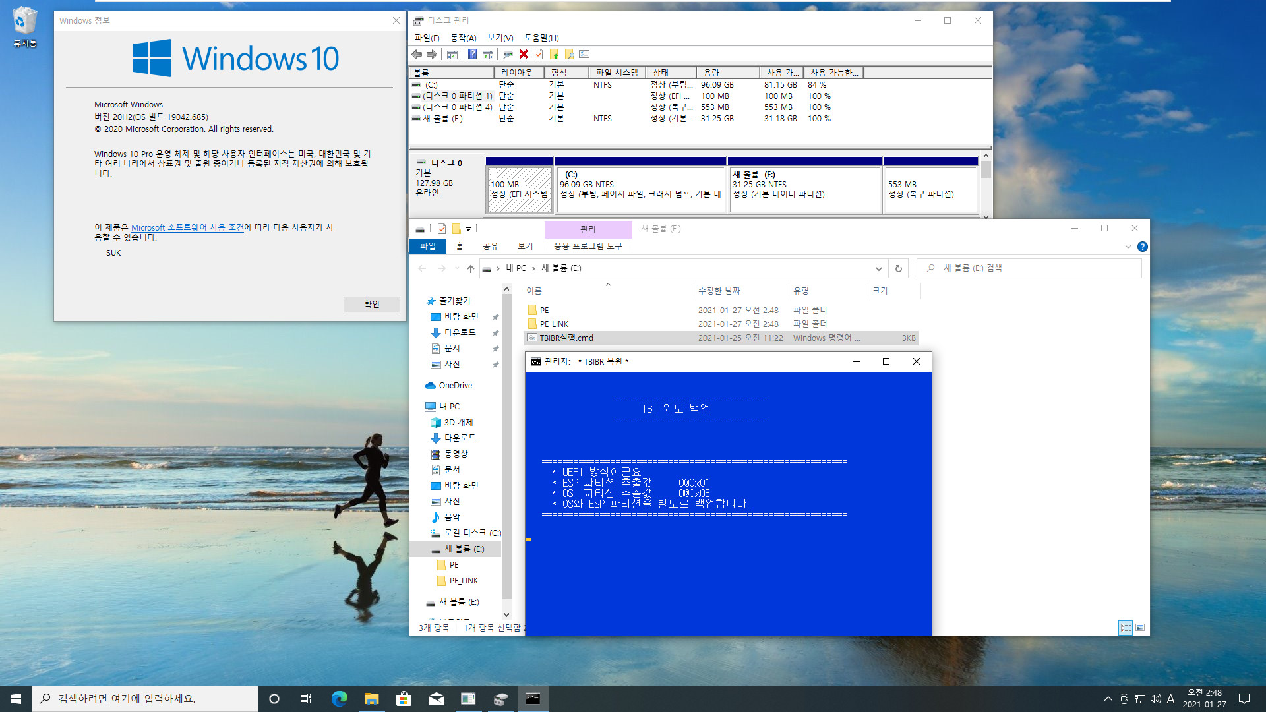The image size is (1266, 712).
Task: Click the properties checkmark icon in Disk Management
Action: (x=539, y=55)
